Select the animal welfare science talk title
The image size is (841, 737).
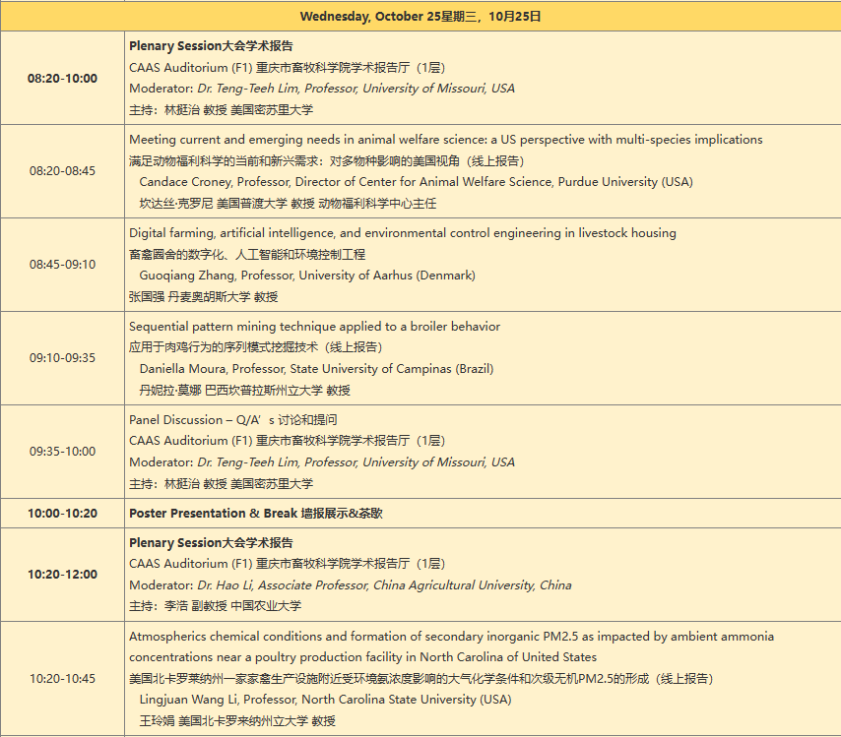pyautogui.click(x=446, y=140)
